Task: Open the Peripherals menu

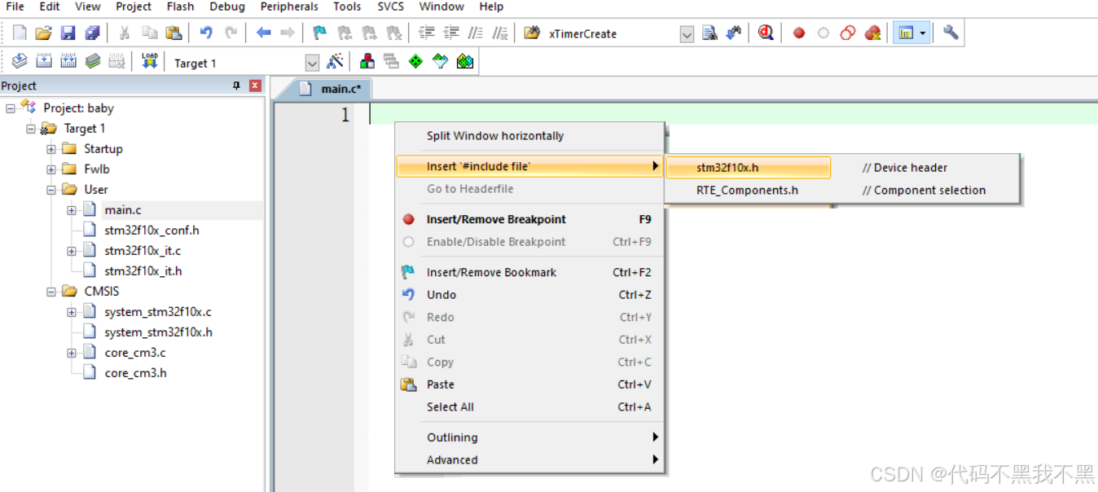Action: point(289,7)
